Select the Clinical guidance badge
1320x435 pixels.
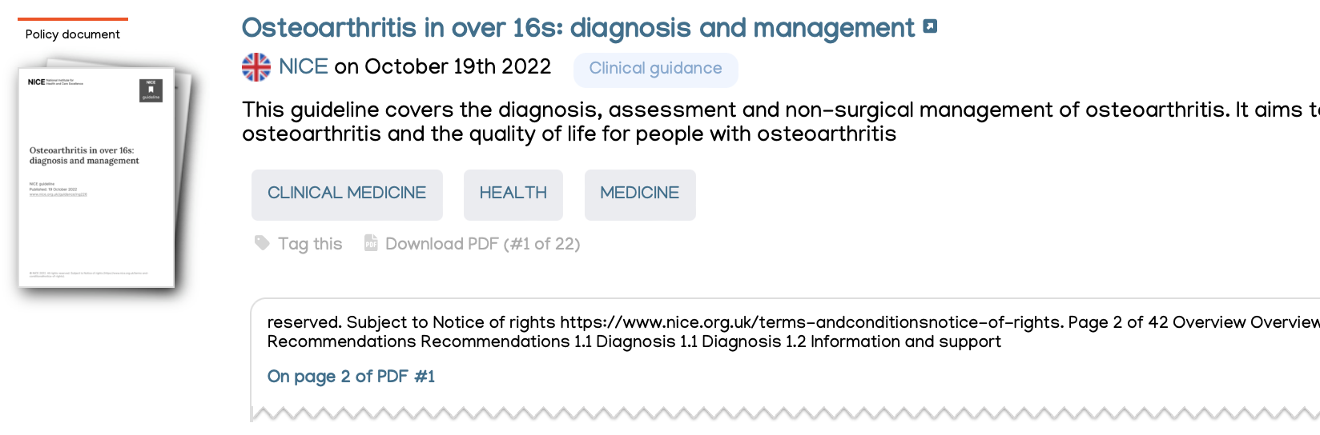(655, 69)
